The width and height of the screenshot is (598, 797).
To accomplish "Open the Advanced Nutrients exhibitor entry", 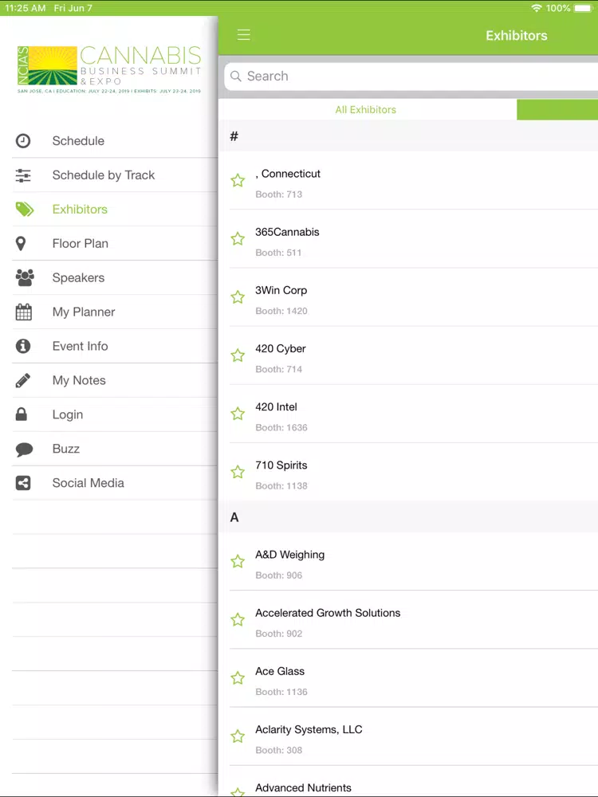I will (408, 782).
